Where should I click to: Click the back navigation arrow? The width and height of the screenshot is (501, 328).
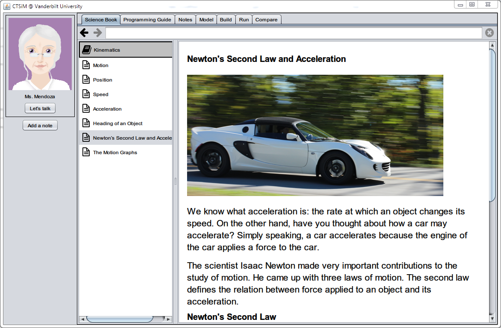point(84,33)
